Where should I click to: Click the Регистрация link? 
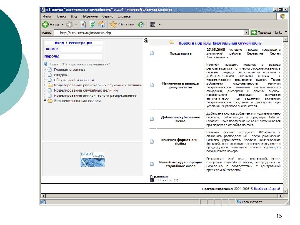click(80, 43)
